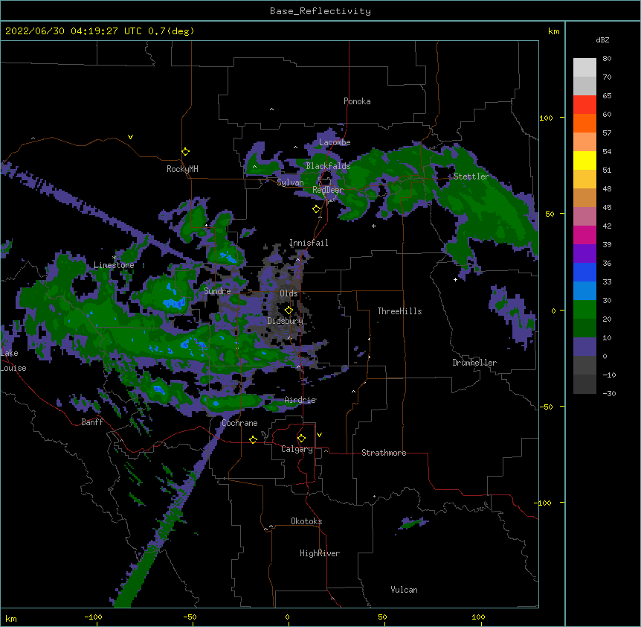This screenshot has height=627, width=641.
Task: Click the Lacombe city label
Action: pyautogui.click(x=335, y=142)
